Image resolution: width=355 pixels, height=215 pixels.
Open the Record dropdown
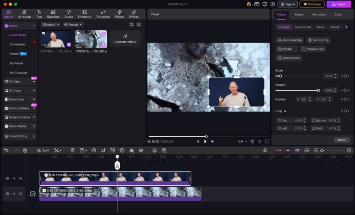click(73, 24)
